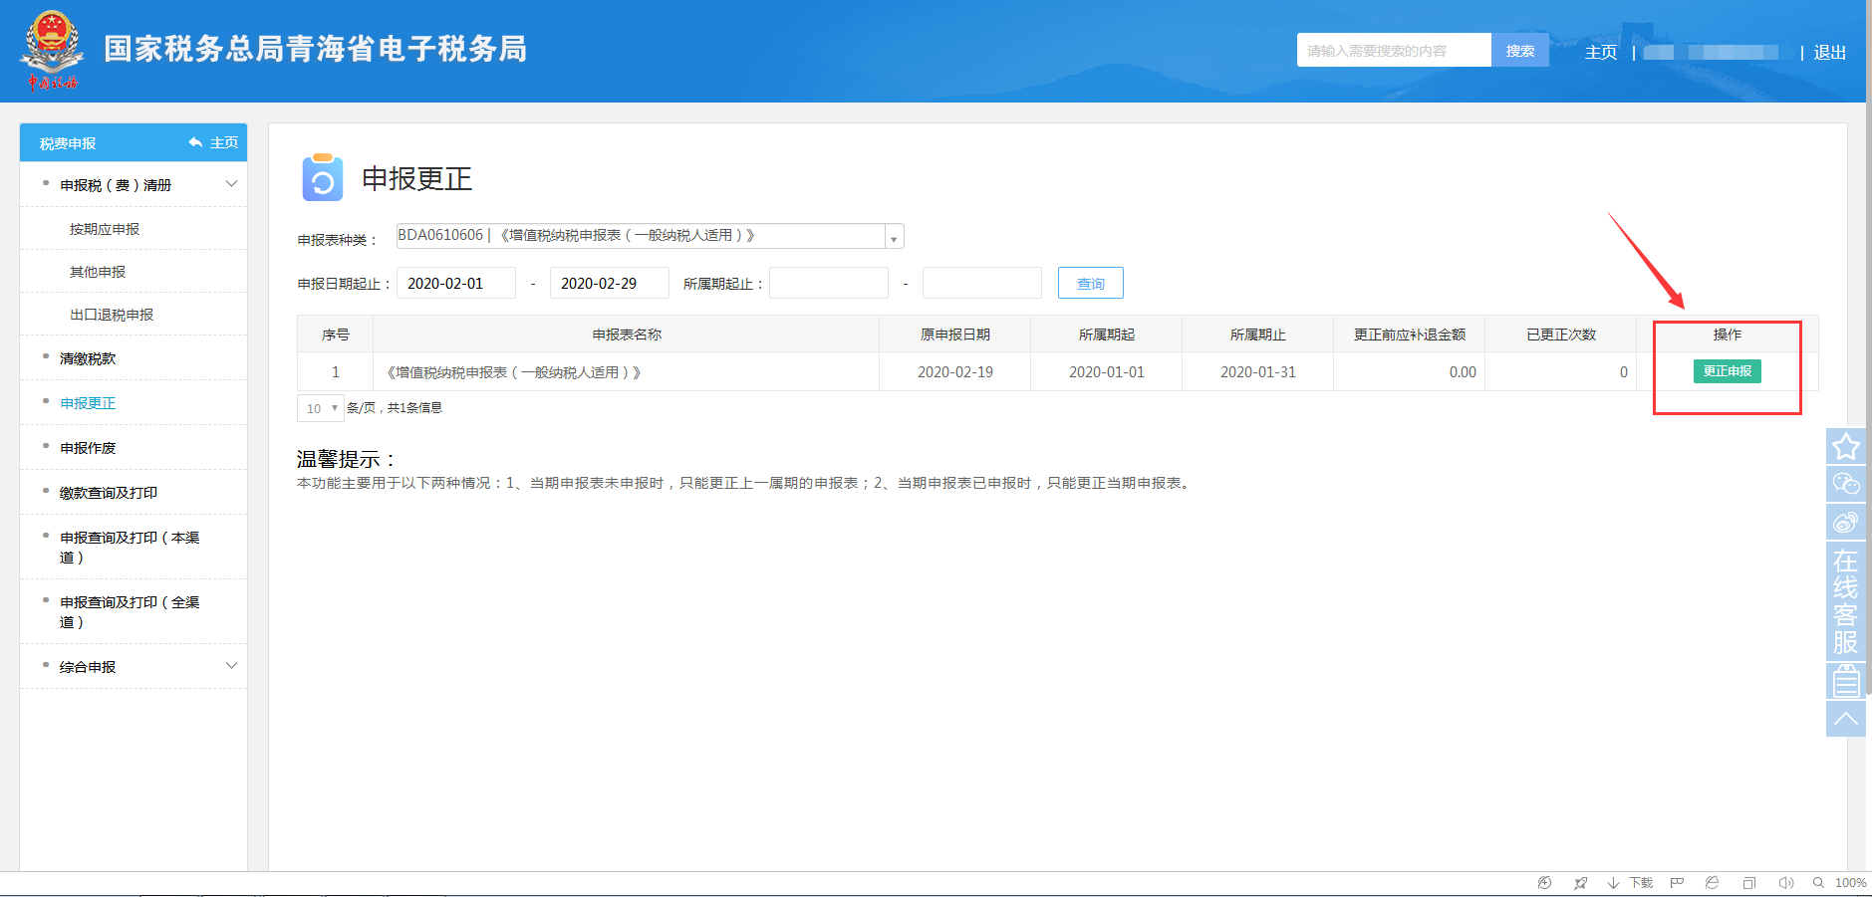Open the WeChat icon on right sidebar
This screenshot has height=897, width=1872.
(1845, 484)
